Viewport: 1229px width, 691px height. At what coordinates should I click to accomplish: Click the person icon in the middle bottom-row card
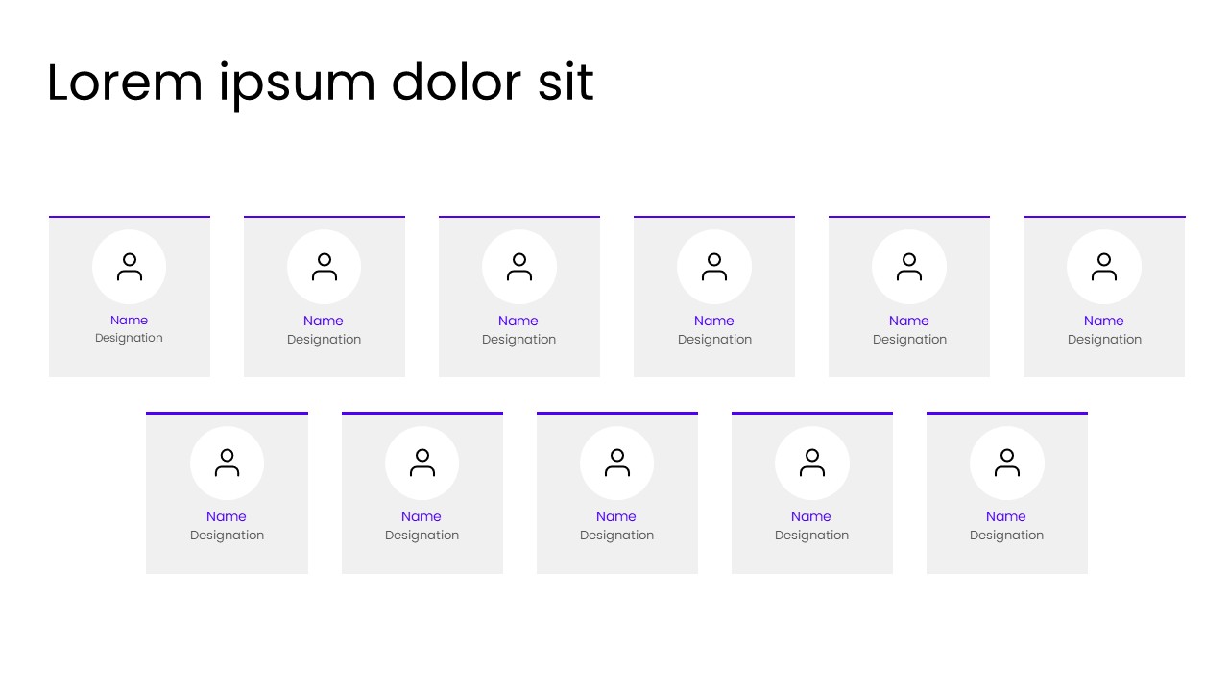coord(617,463)
